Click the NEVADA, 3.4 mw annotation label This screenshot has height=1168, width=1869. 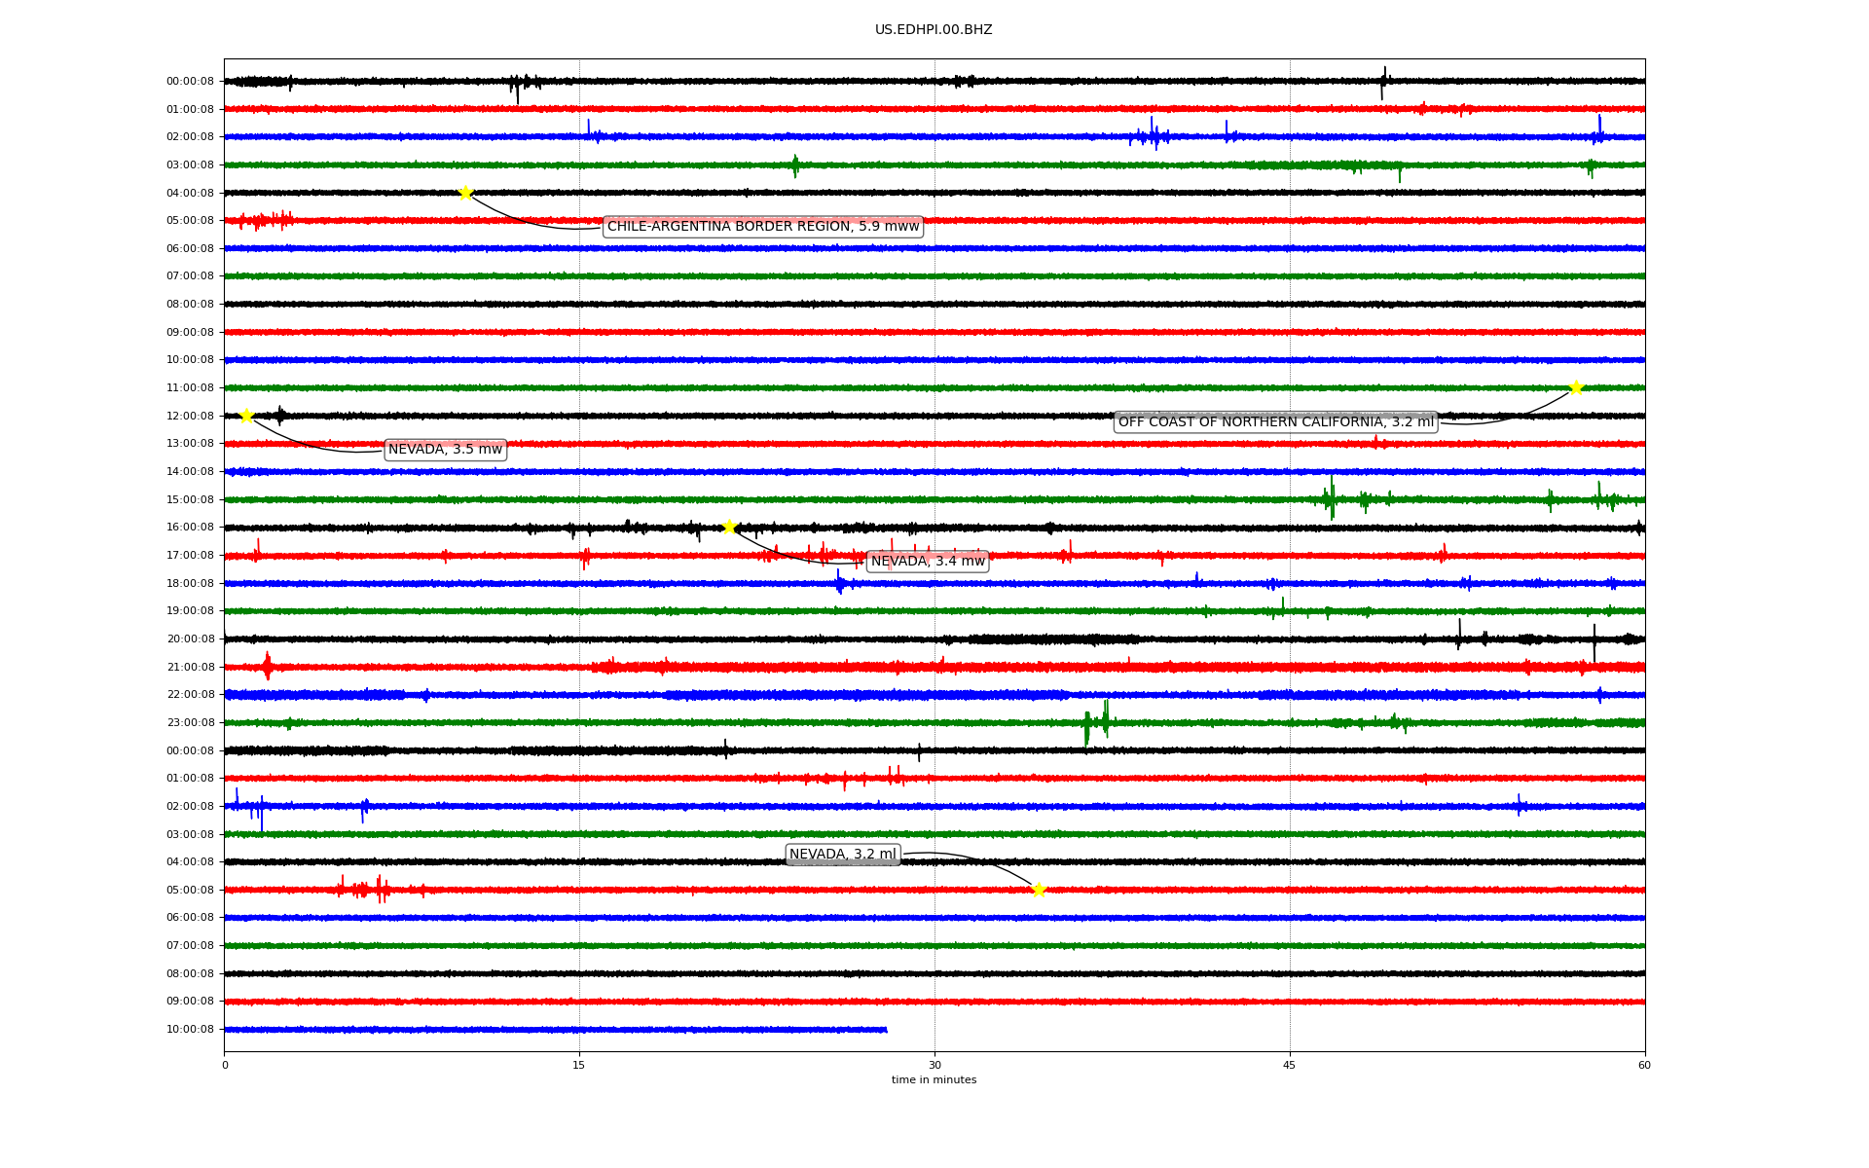pyautogui.click(x=927, y=562)
